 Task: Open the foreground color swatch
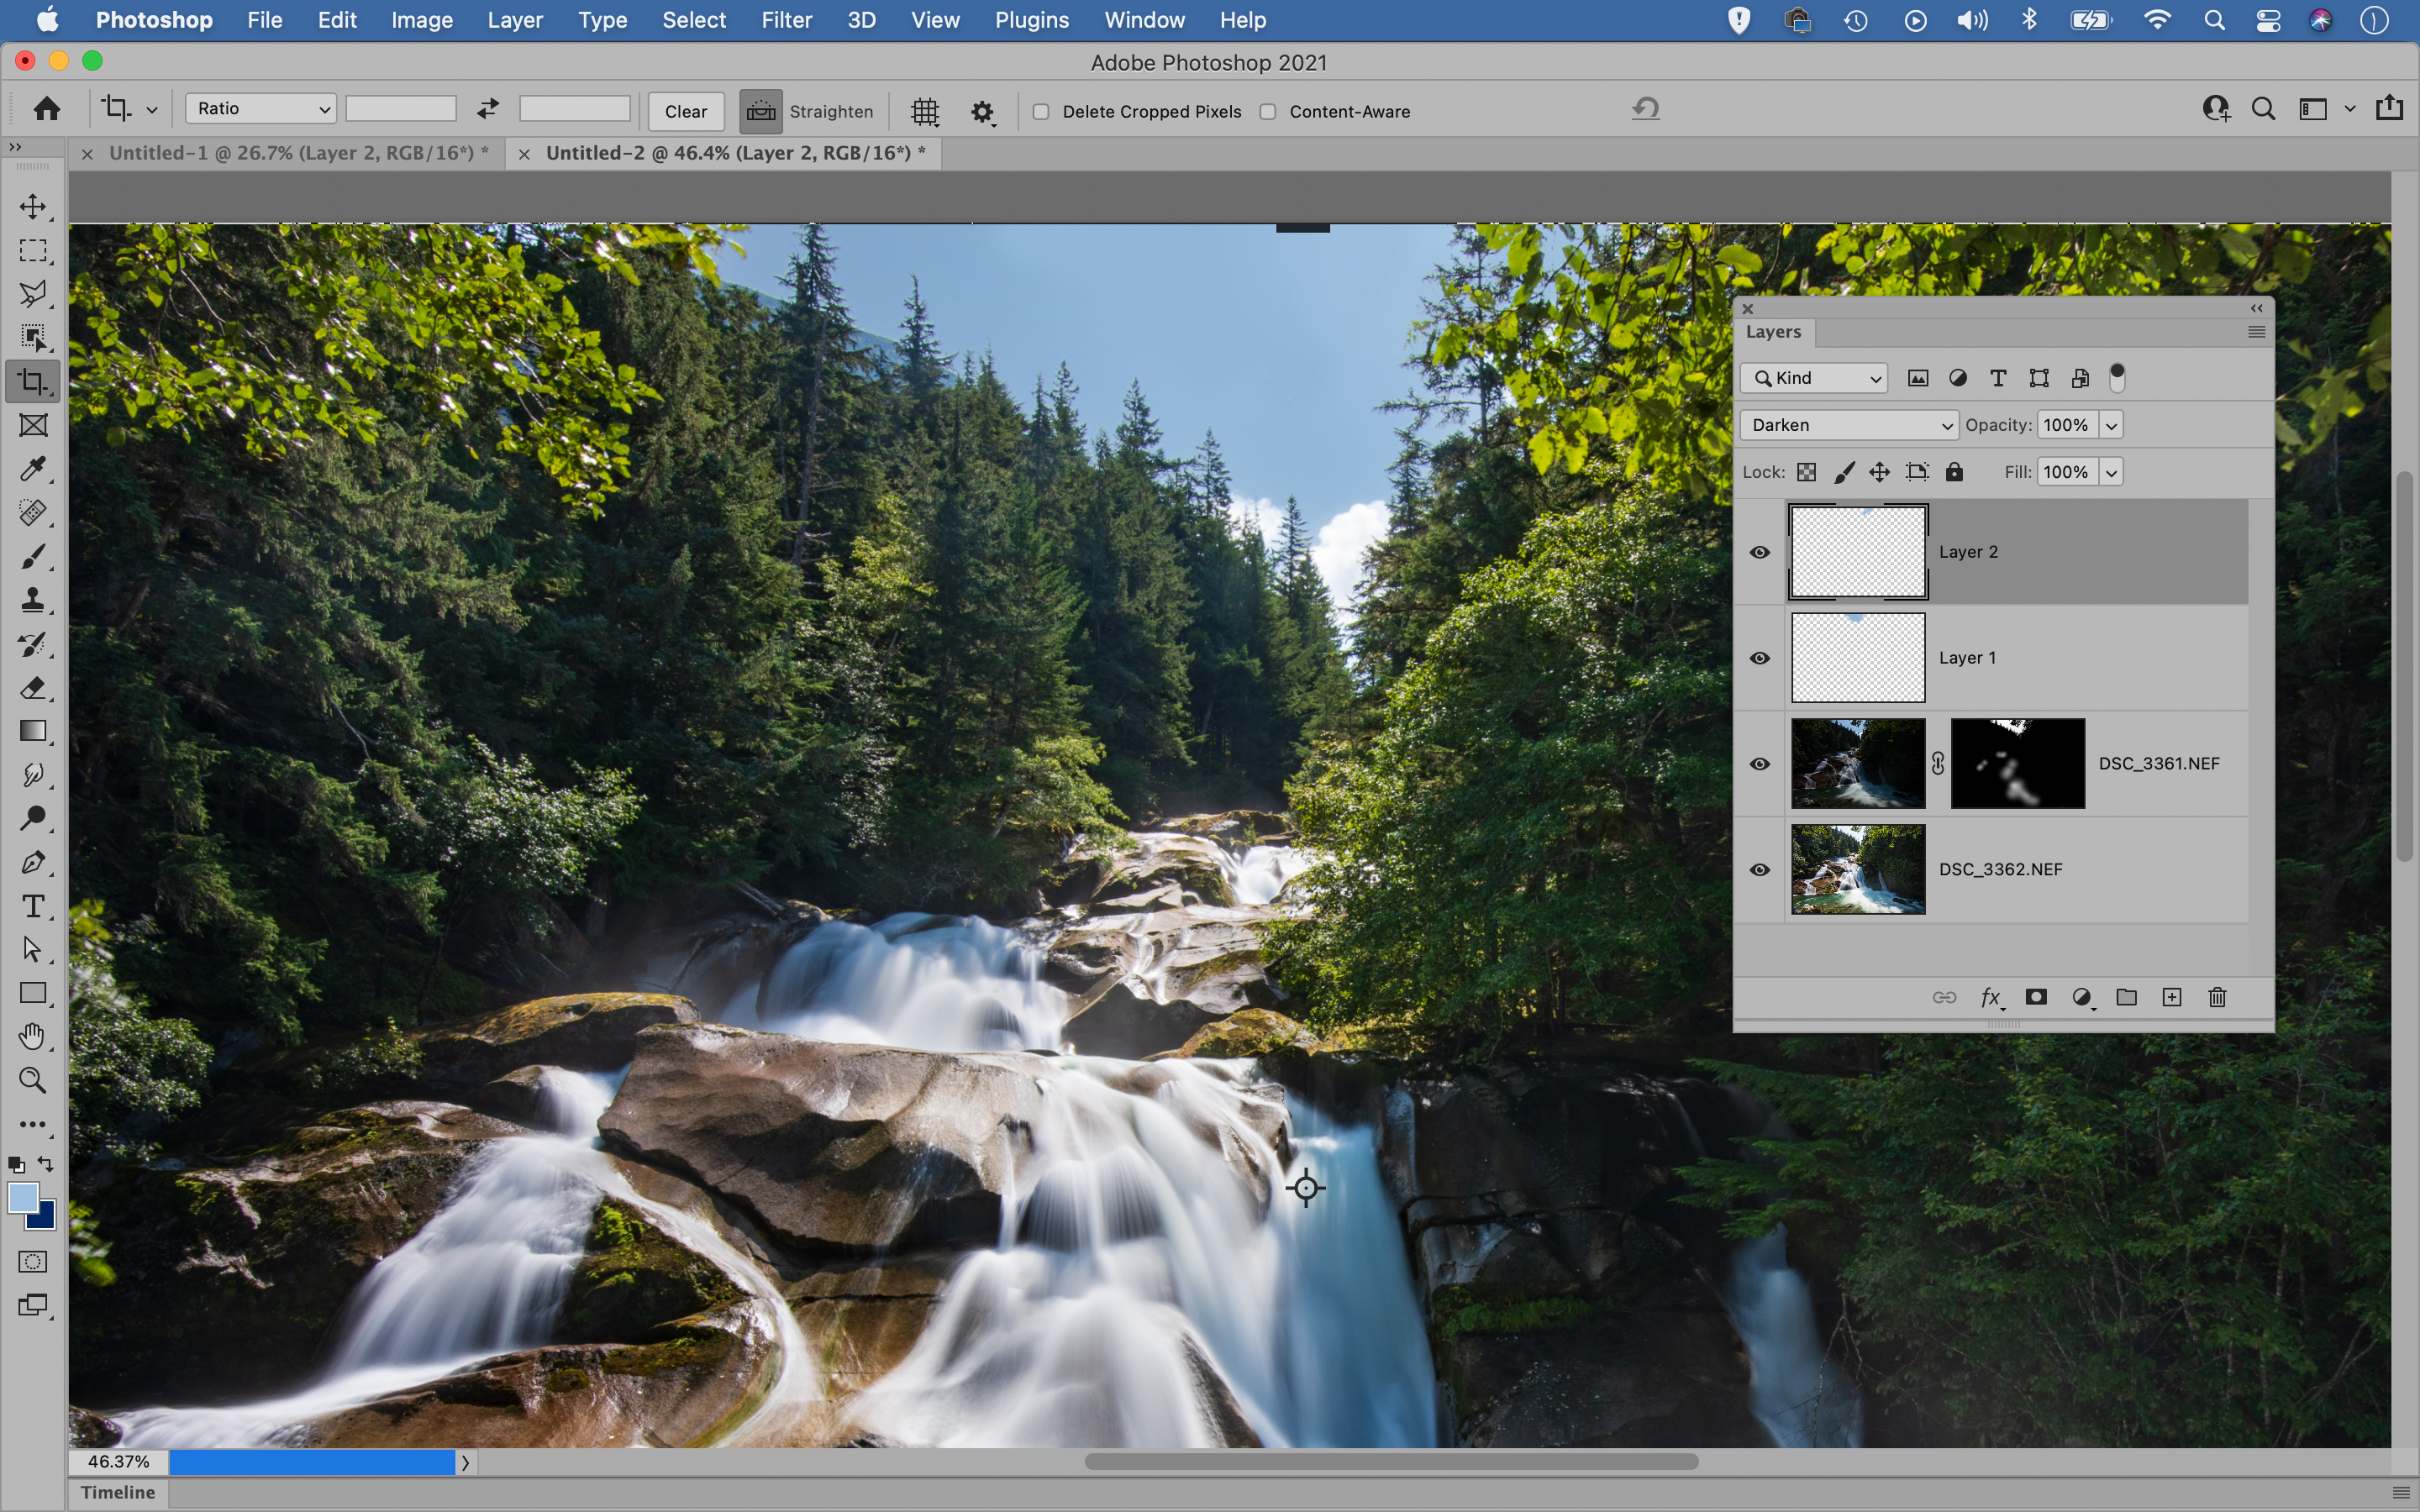(23, 1198)
